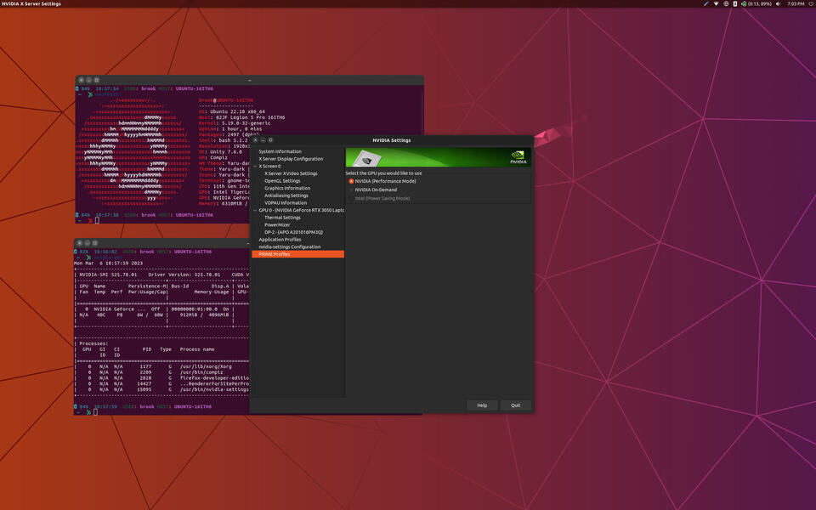Open the power session menu icon

pyautogui.click(x=811, y=3)
